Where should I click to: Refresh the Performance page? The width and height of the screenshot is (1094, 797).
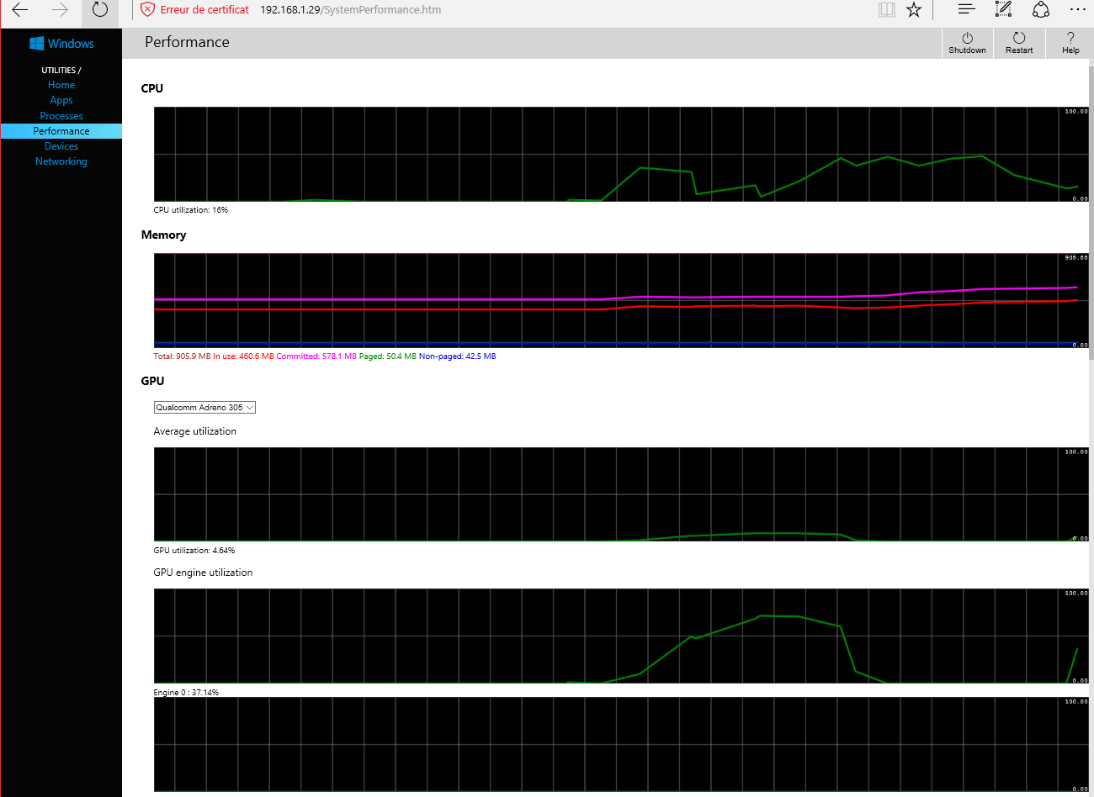tap(99, 10)
